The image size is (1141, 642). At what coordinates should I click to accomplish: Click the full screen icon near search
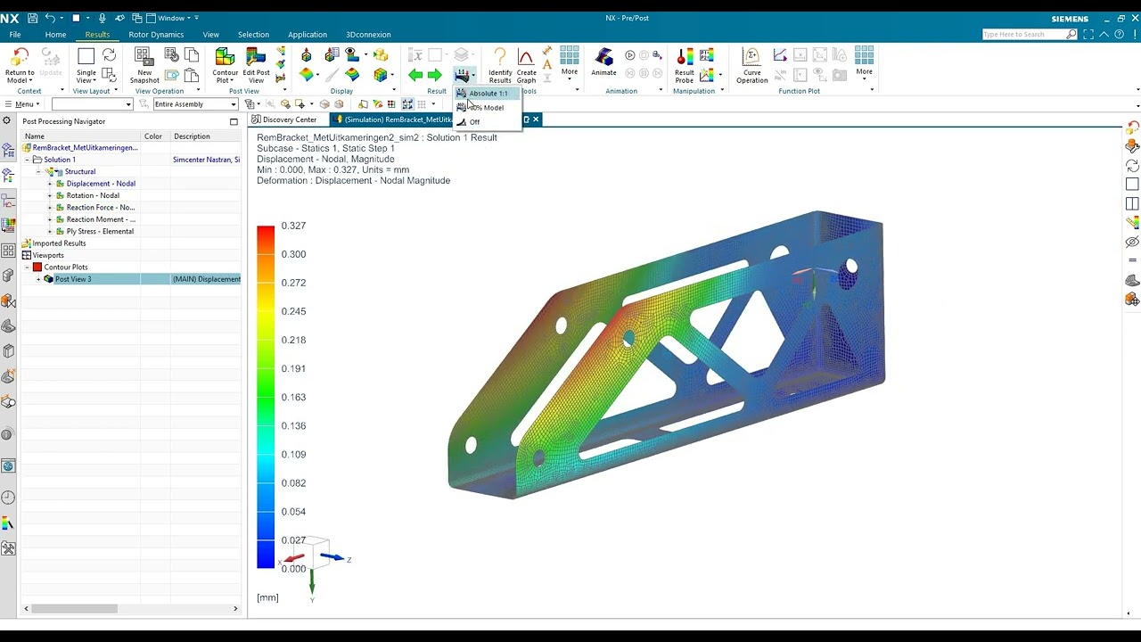[x=1089, y=34]
